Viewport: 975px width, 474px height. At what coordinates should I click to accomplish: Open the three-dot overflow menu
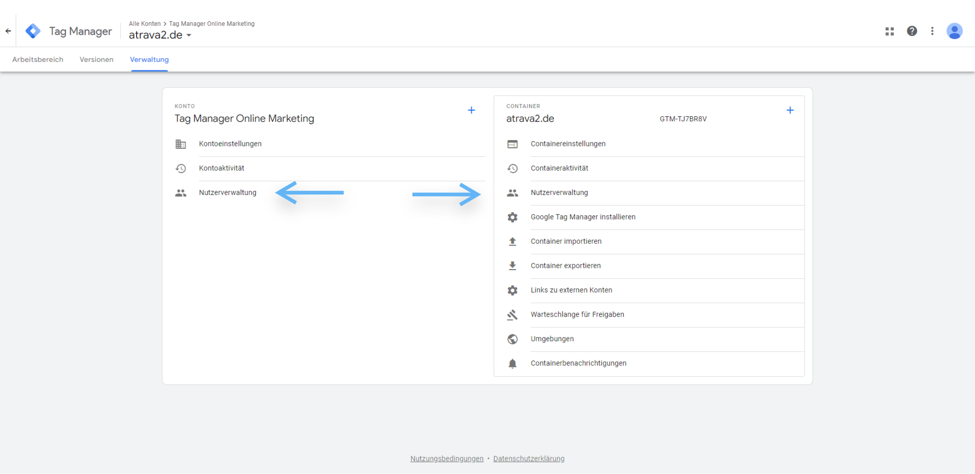(x=932, y=31)
